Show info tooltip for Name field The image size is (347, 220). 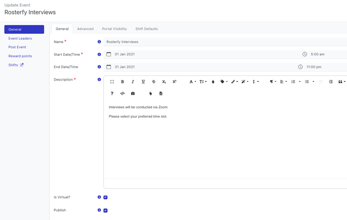[99, 42]
